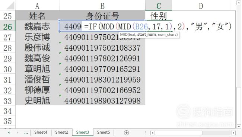Select the Sheet3 tab
The width and height of the screenshot is (242, 137).
click(x=83, y=133)
